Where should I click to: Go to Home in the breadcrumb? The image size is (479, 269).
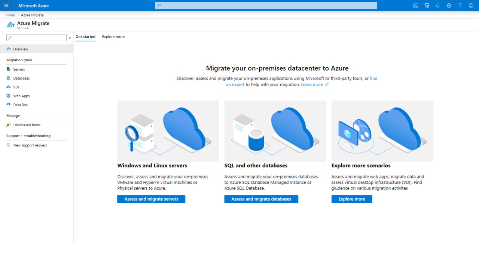coord(10,15)
